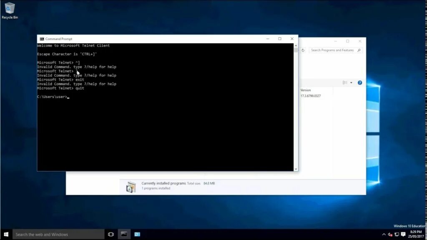Screen dimensions: 427x240
Task: Click the refresh icon in Programs and Features
Action: pyautogui.click(x=303, y=50)
